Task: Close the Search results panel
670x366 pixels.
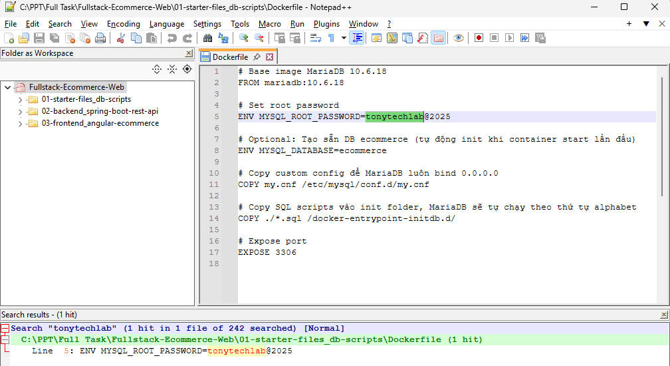Action: click(663, 314)
